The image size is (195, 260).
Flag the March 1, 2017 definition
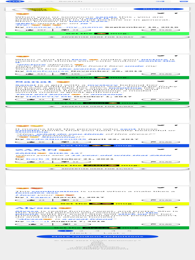pos(161,200)
